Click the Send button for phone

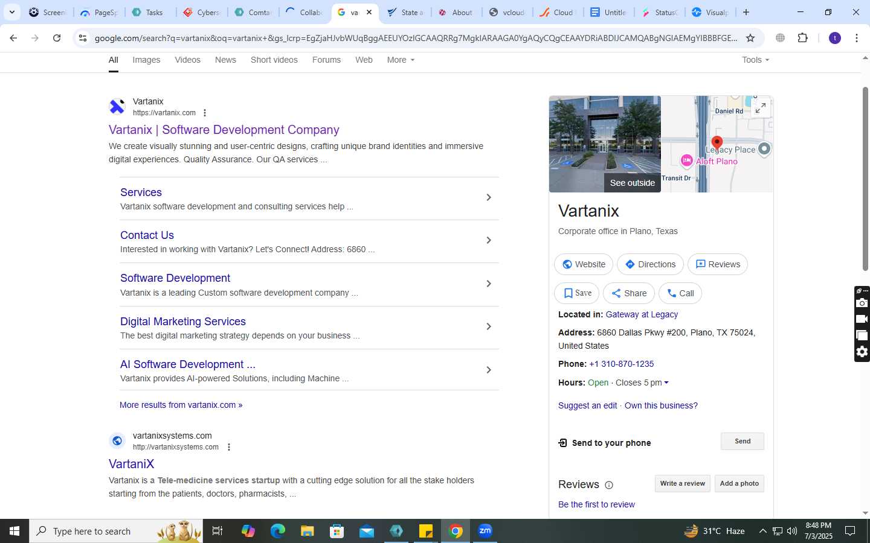click(743, 441)
